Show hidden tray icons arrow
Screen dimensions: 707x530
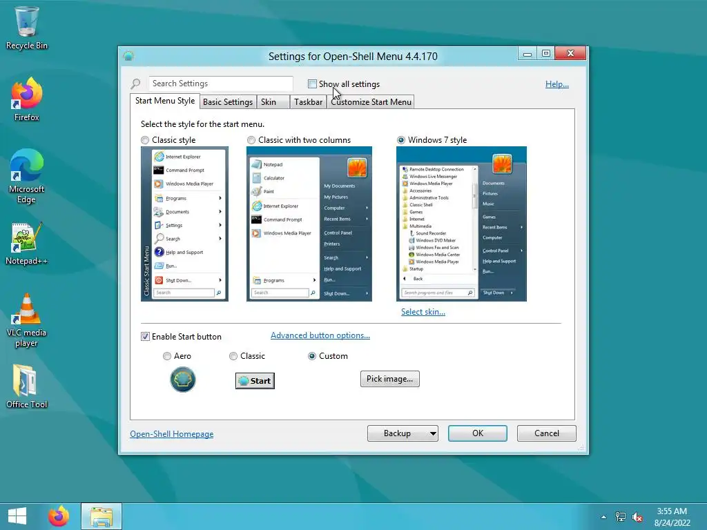603,517
